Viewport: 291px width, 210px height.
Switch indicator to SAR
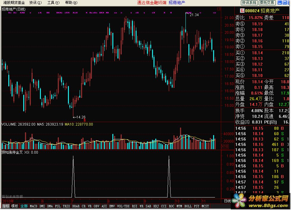click(x=148, y=206)
